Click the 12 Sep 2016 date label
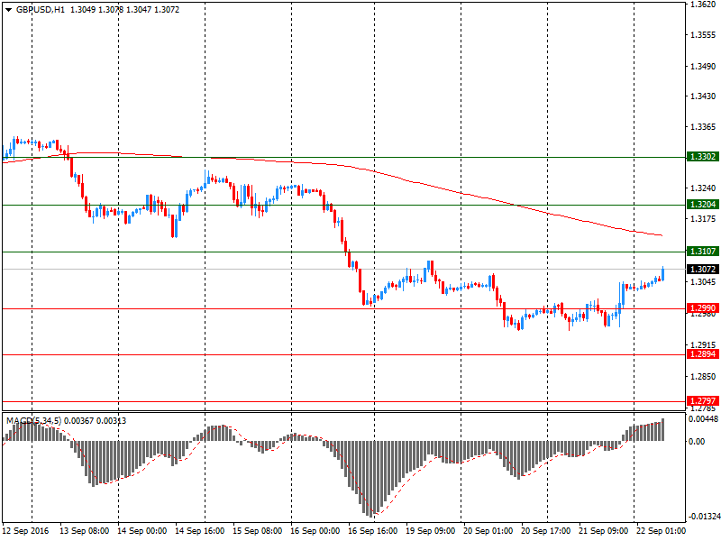 point(26,531)
